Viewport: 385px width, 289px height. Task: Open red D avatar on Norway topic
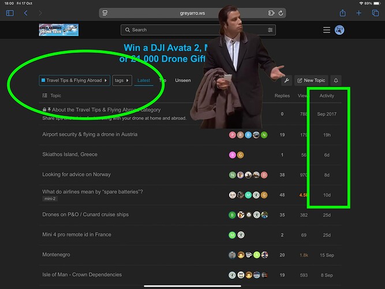coord(264,175)
